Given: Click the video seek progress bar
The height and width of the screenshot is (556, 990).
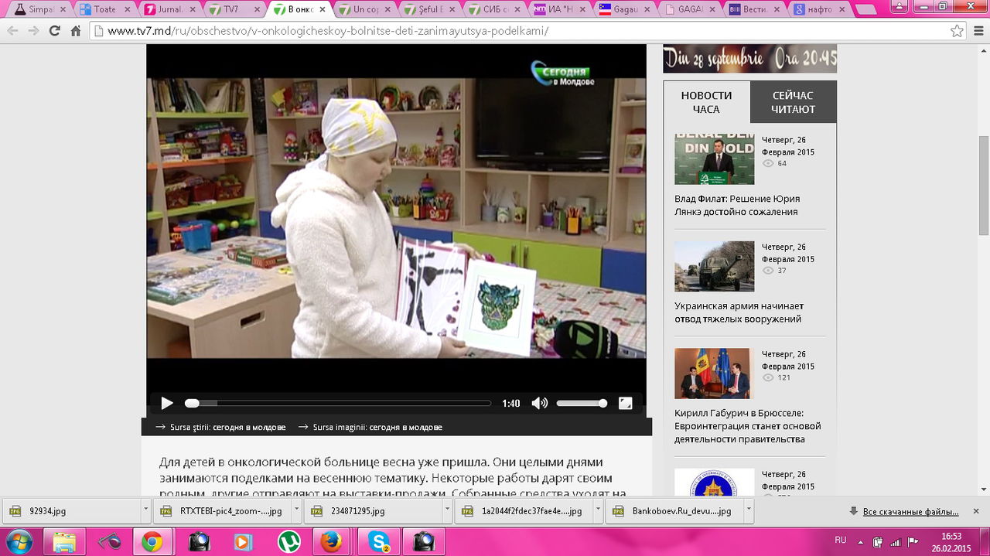Looking at the screenshot, I should tap(338, 403).
